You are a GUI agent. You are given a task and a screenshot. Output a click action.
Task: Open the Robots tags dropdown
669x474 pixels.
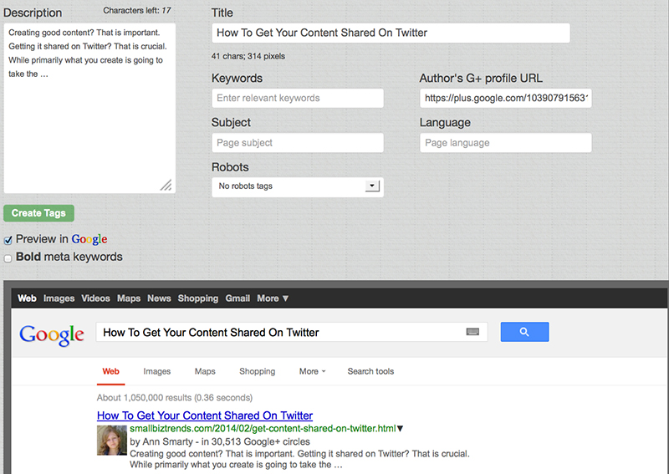298,187
